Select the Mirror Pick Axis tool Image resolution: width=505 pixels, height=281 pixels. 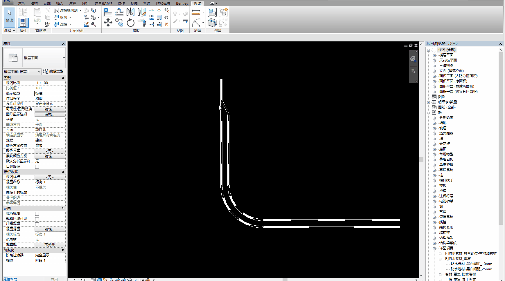(130, 12)
